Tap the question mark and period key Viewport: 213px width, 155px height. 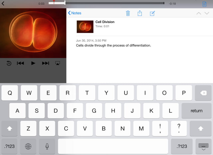pyautogui.click(x=179, y=129)
